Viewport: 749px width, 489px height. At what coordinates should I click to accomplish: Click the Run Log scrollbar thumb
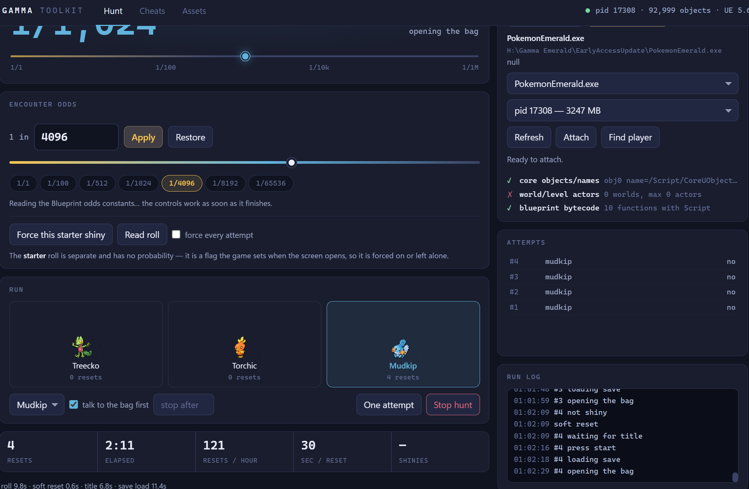735,477
